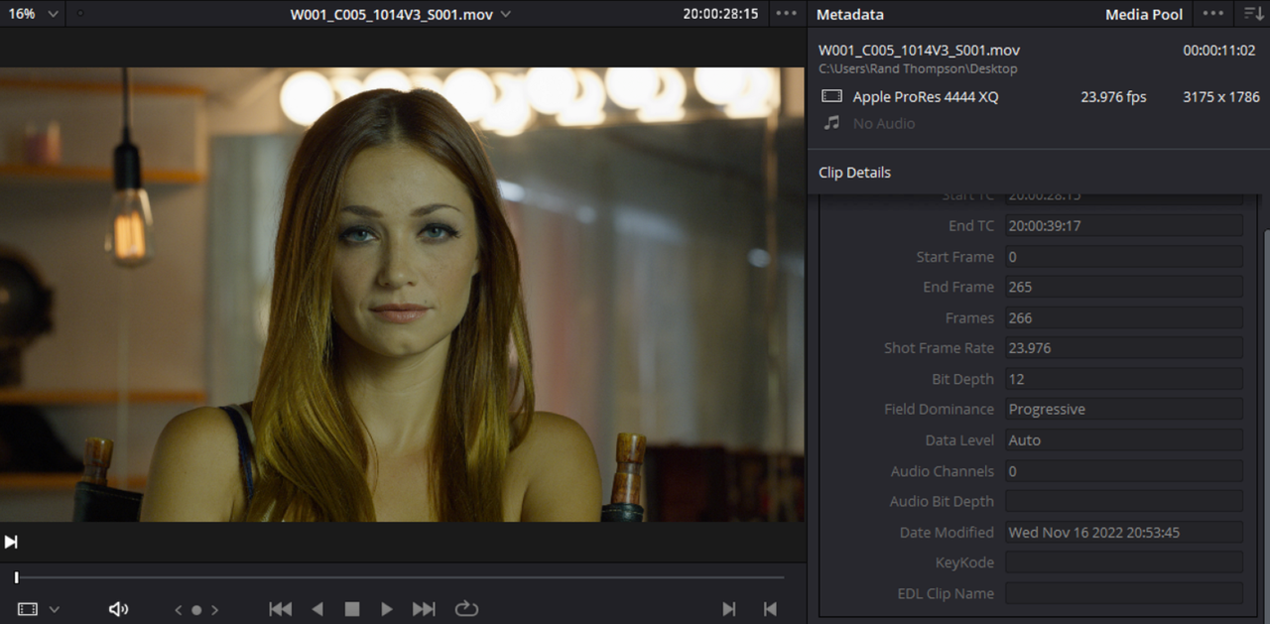1270x624 pixels.
Task: Mute audio with the speaker icon
Action: click(x=118, y=609)
